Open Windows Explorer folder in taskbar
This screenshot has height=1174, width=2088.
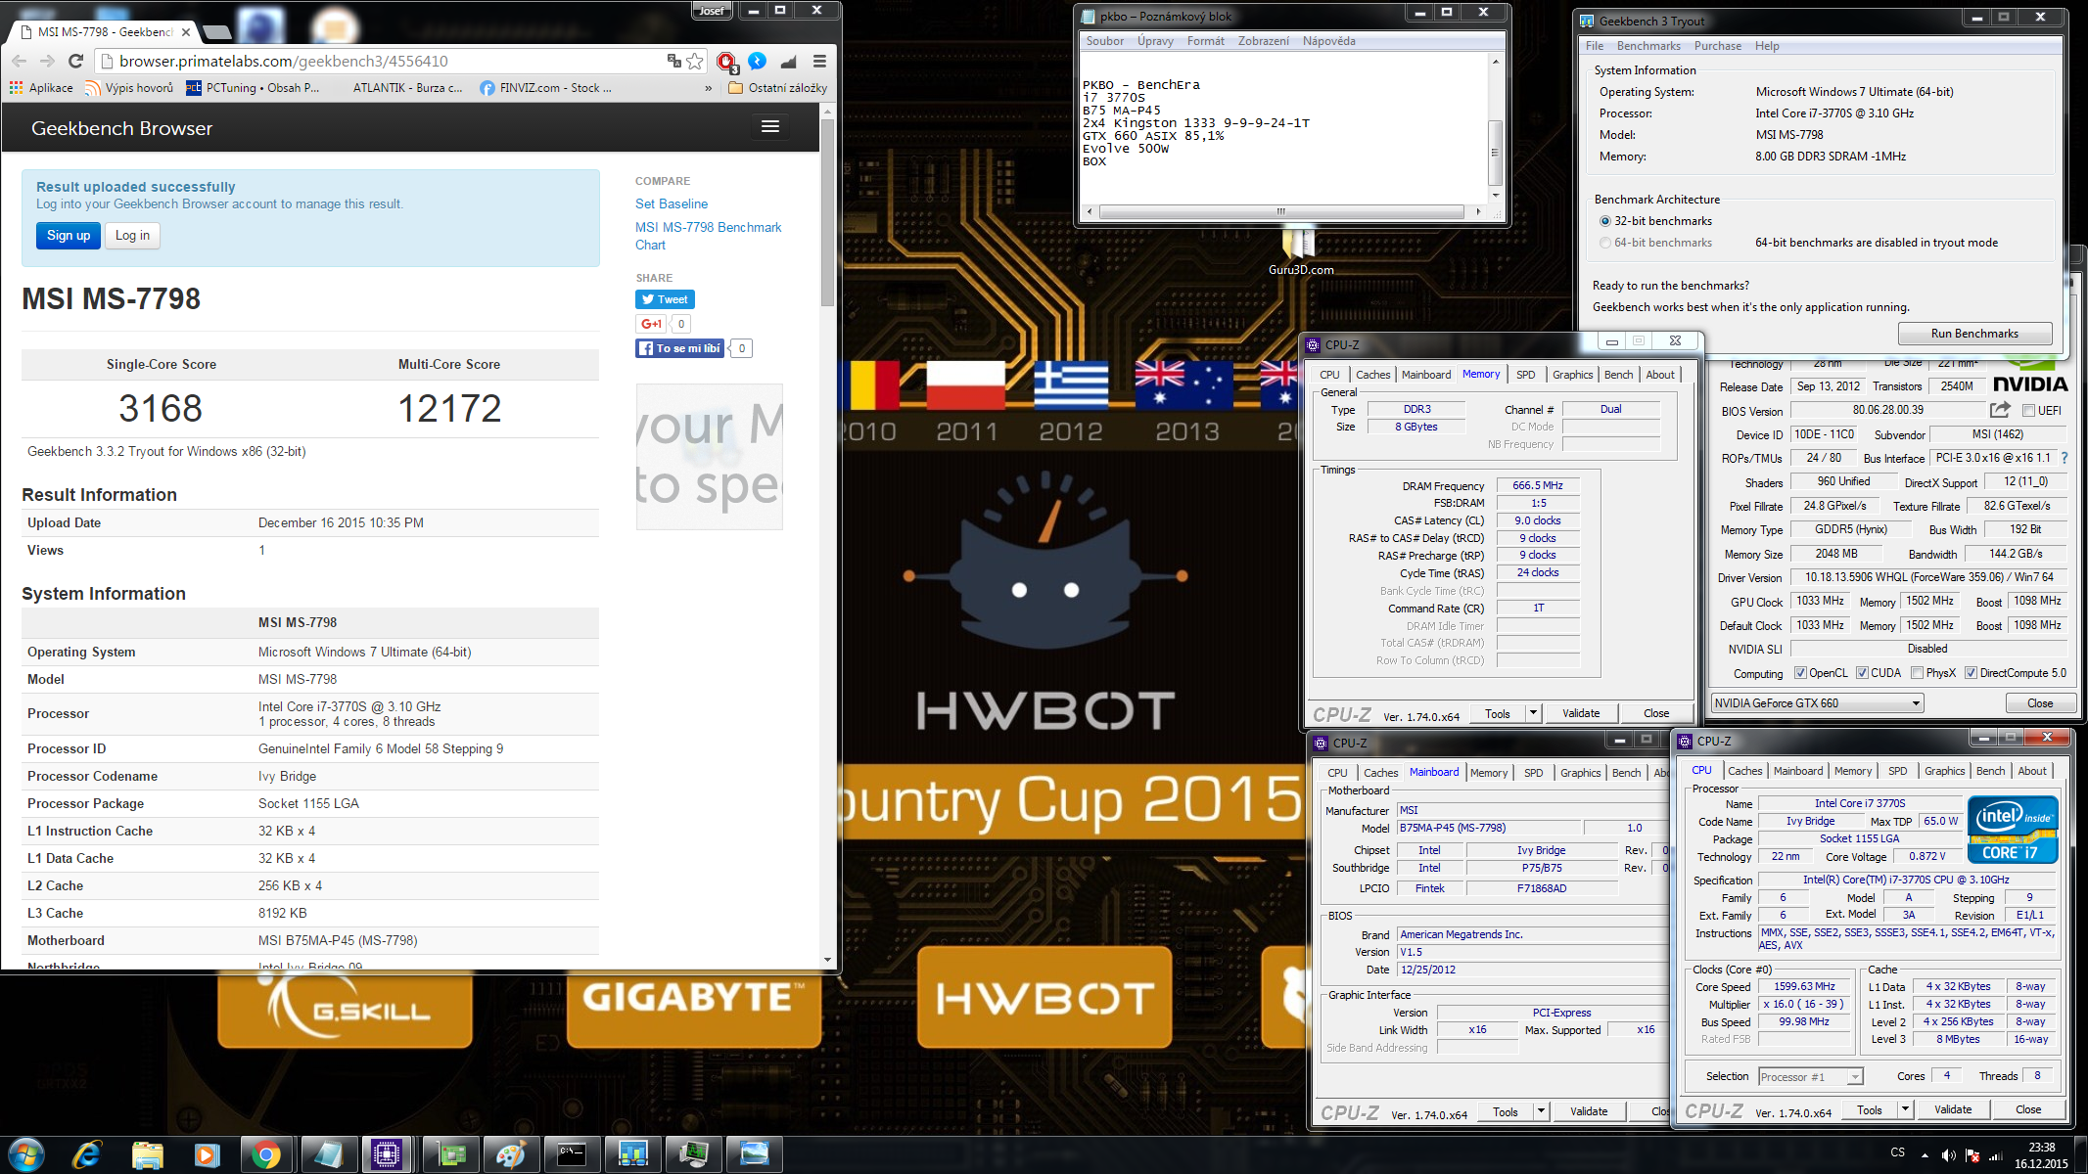point(147,1155)
